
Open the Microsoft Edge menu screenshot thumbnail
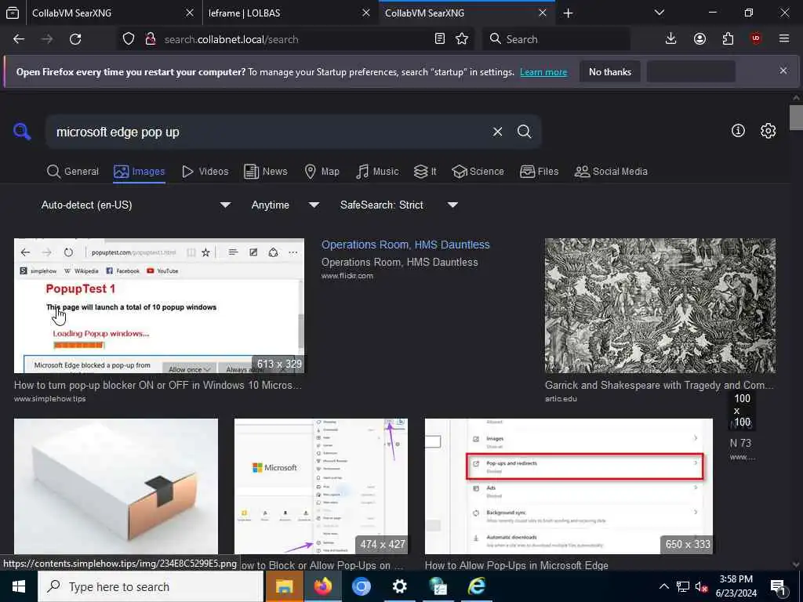(x=321, y=486)
